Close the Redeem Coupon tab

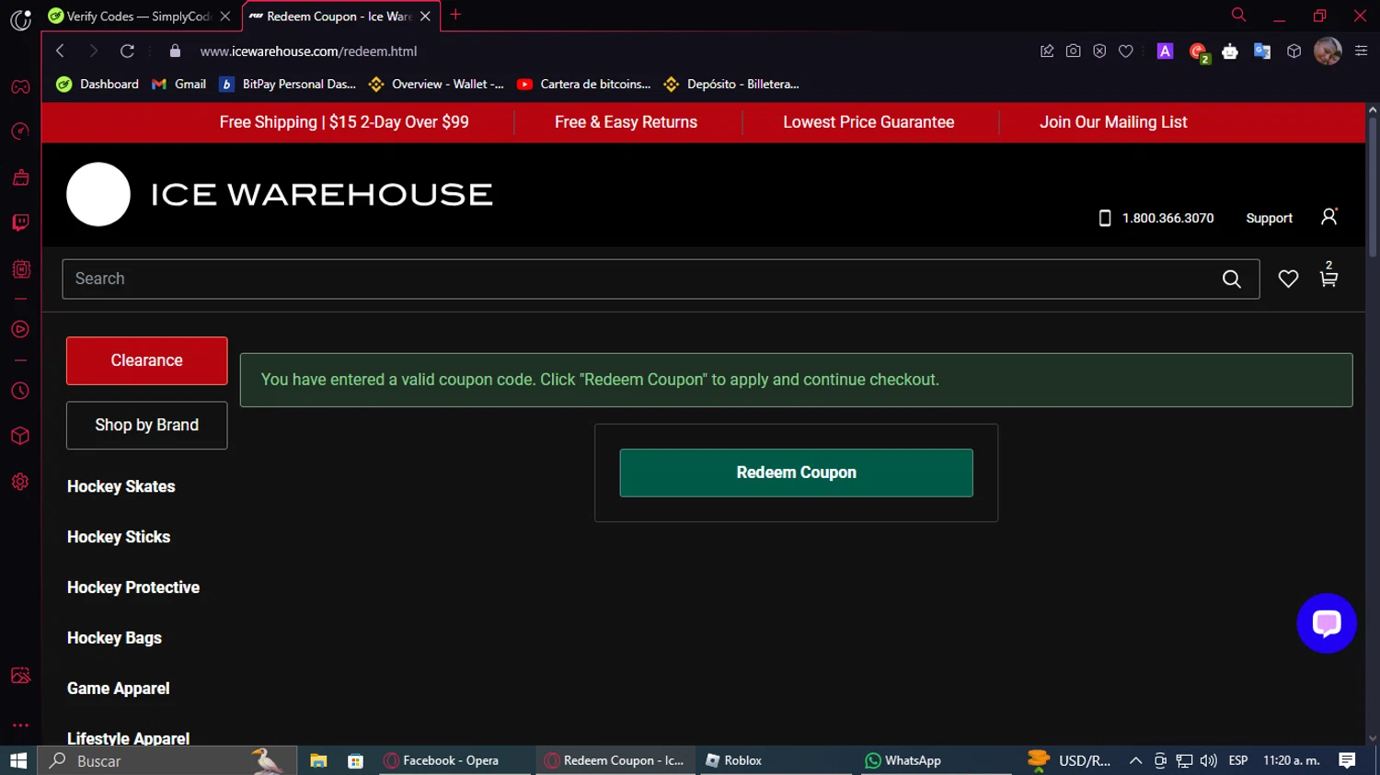click(425, 17)
